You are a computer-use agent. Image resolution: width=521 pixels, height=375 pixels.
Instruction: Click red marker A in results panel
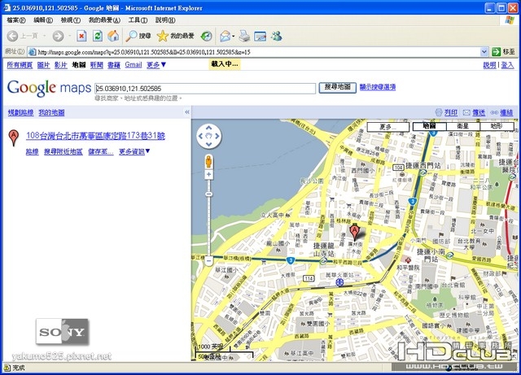click(13, 137)
